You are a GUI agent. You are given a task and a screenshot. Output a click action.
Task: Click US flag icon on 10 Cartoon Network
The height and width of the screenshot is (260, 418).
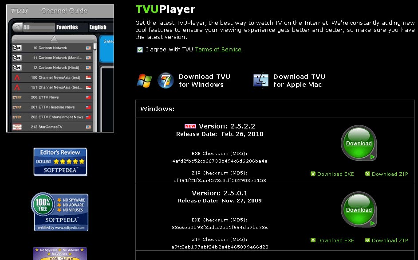click(x=88, y=48)
